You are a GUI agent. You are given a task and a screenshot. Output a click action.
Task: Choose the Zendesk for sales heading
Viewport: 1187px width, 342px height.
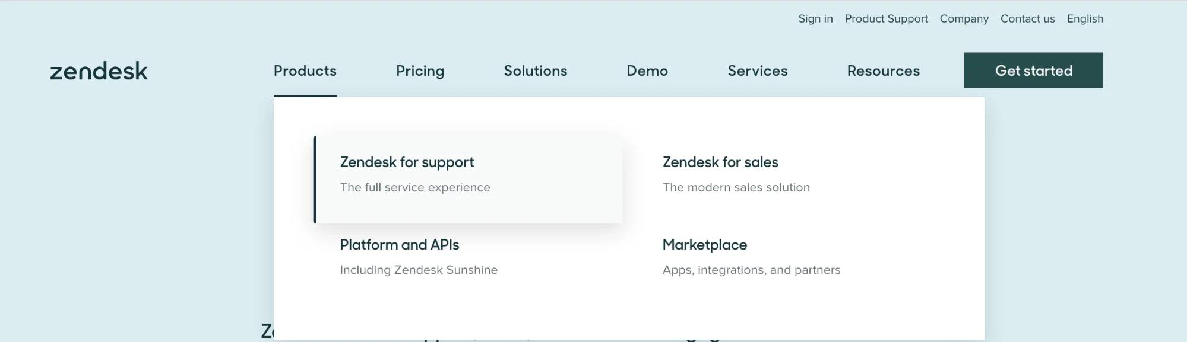tap(720, 162)
